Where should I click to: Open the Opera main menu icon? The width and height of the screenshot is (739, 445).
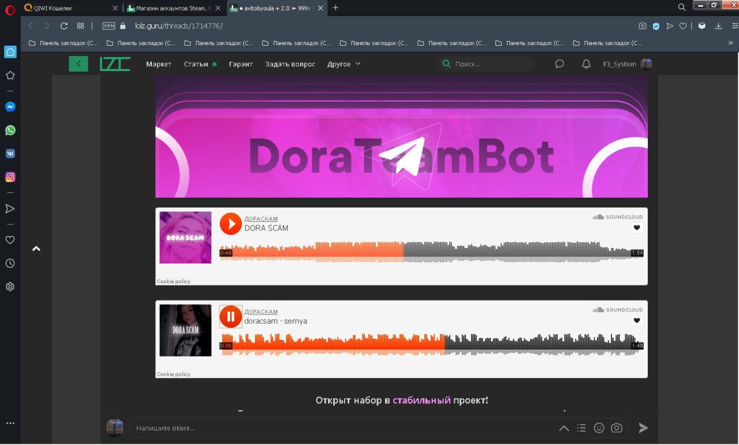tap(10, 9)
